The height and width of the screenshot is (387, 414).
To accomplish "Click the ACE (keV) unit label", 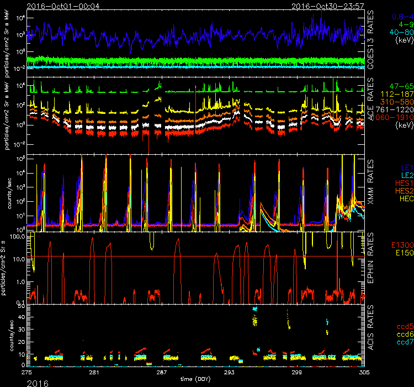I will click(404, 125).
